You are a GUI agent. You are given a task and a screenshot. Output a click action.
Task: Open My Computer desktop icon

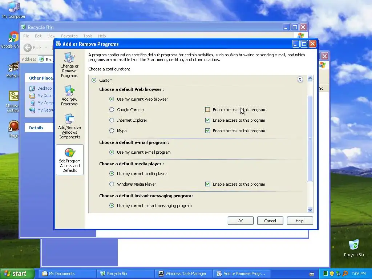point(14,9)
